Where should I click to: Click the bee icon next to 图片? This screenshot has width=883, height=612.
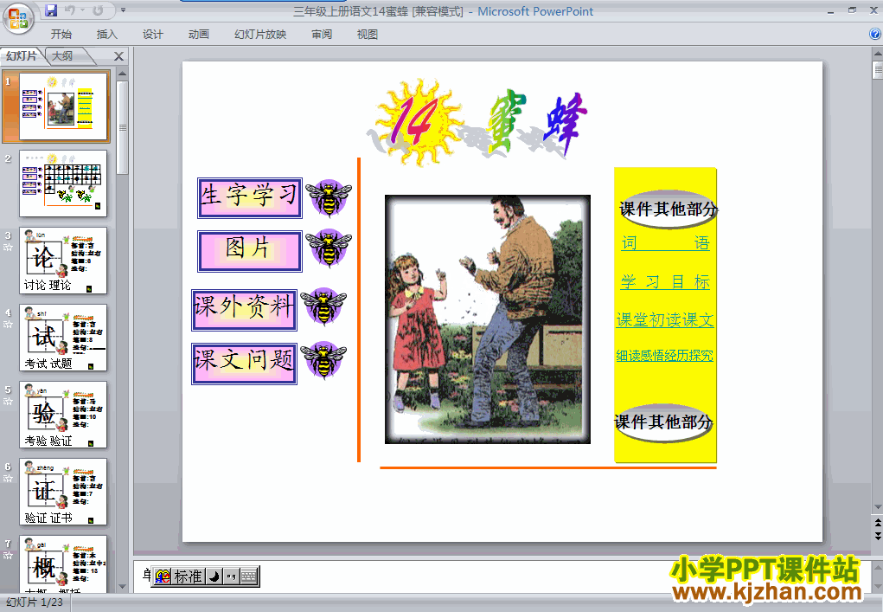click(x=329, y=248)
